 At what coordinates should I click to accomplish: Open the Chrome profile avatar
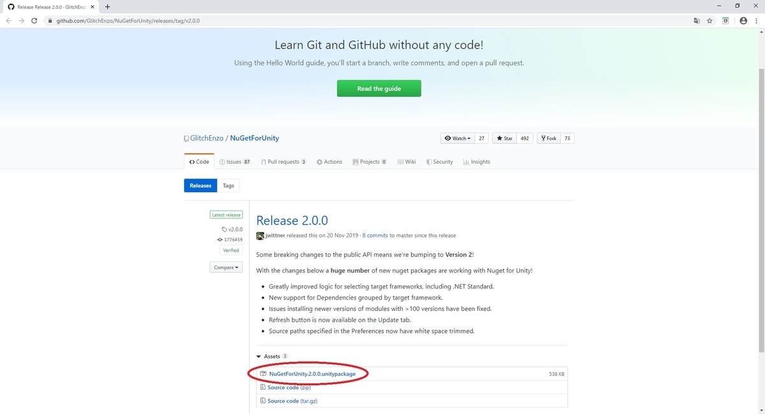[x=743, y=20]
